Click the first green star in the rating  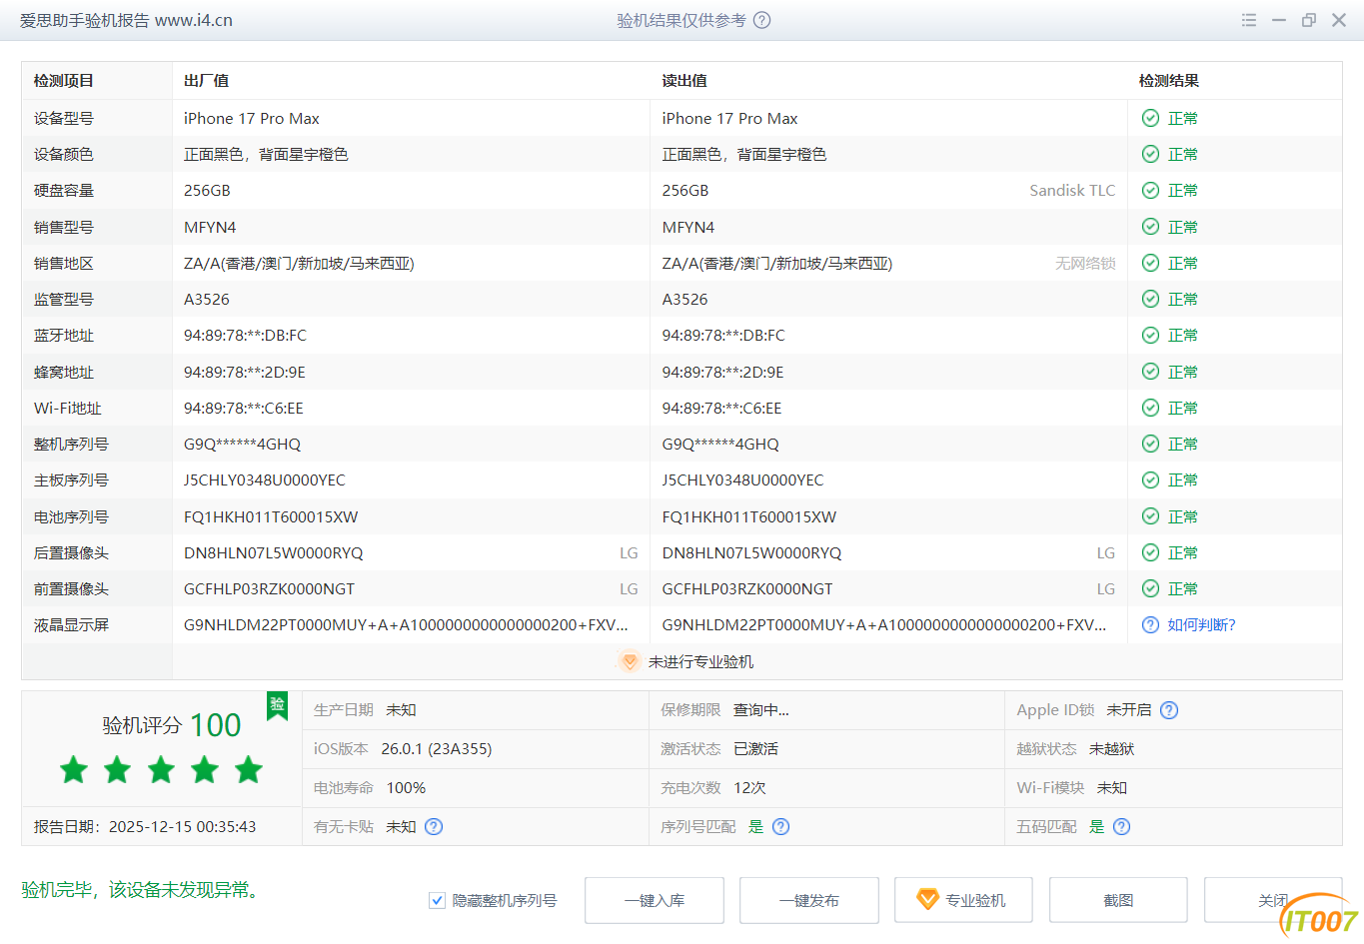[74, 770]
